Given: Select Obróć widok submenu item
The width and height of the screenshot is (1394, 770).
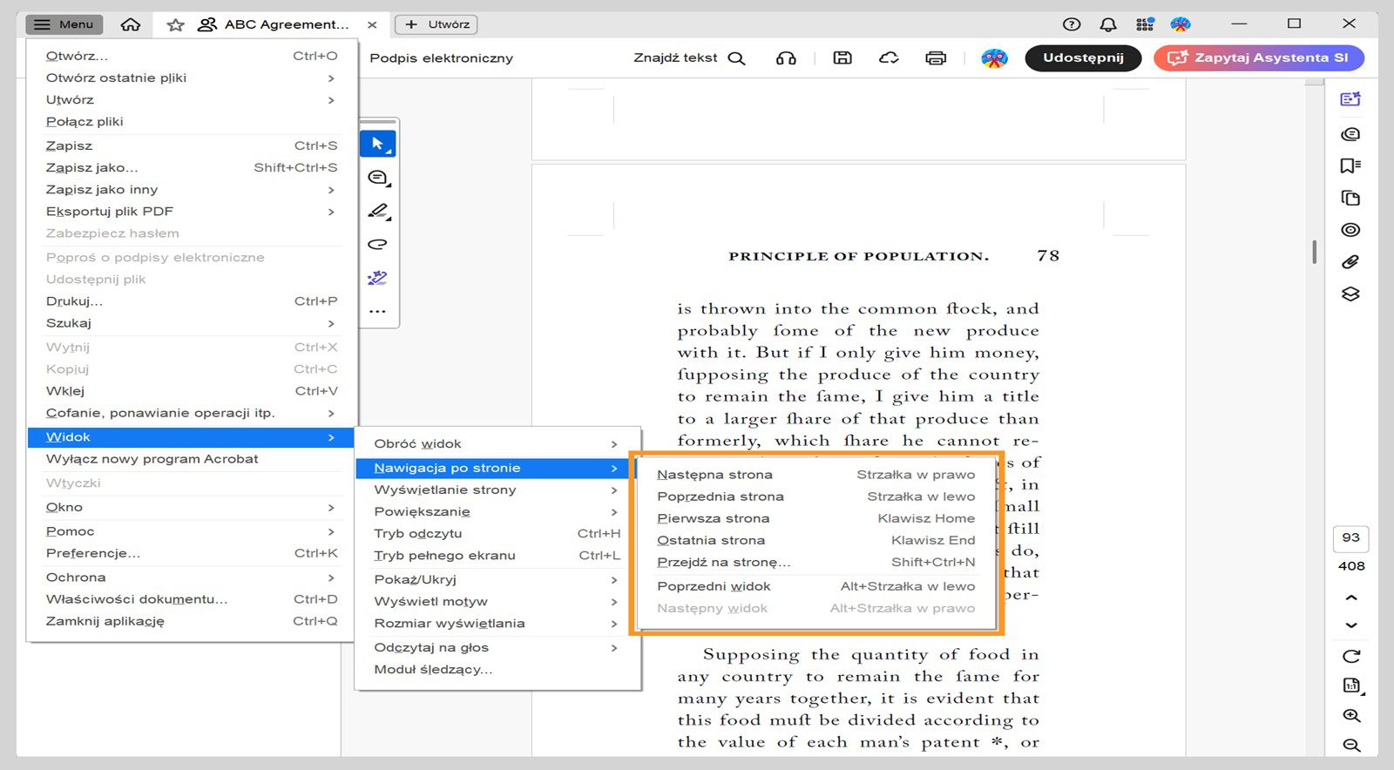Looking at the screenshot, I should (497, 443).
